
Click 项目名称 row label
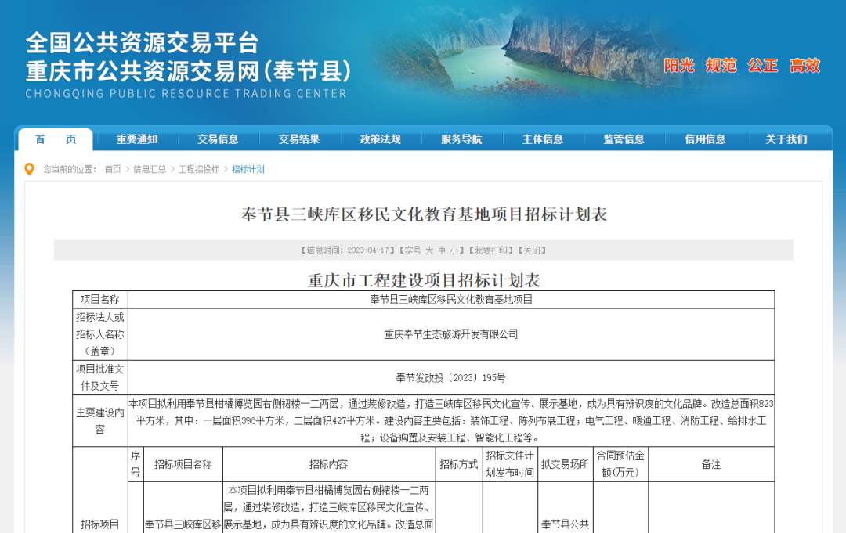pyautogui.click(x=99, y=300)
